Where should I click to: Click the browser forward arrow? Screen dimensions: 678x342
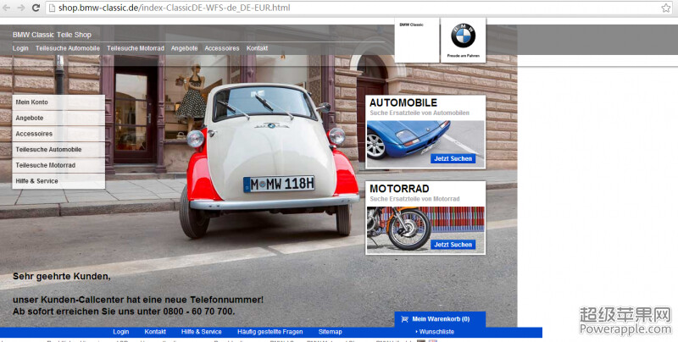20,8
